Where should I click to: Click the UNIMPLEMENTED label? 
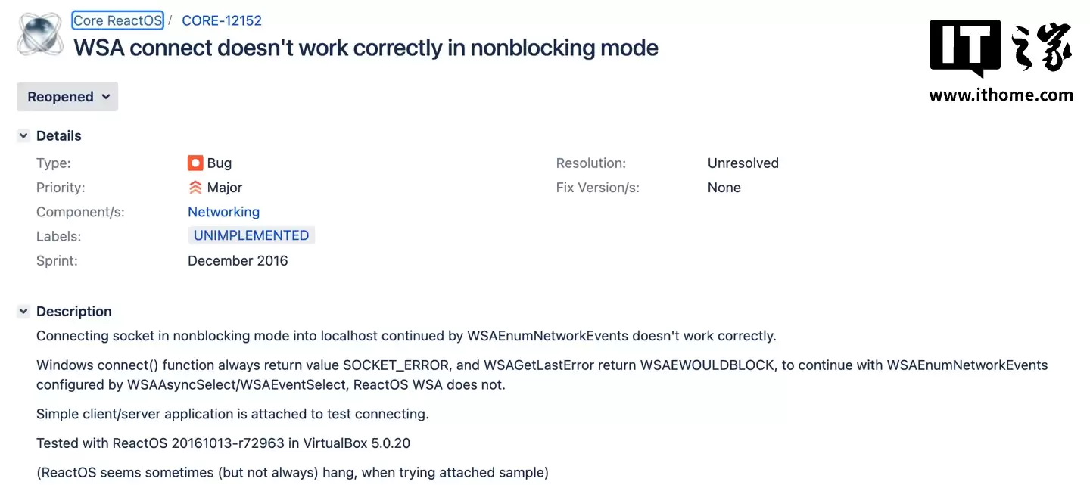[251, 235]
